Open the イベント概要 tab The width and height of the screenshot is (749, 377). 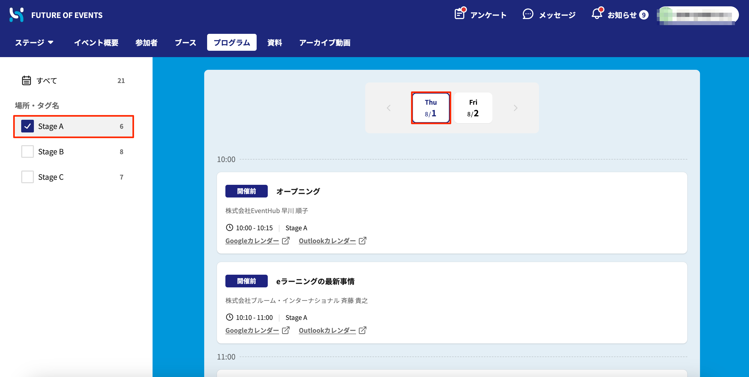[x=96, y=43]
